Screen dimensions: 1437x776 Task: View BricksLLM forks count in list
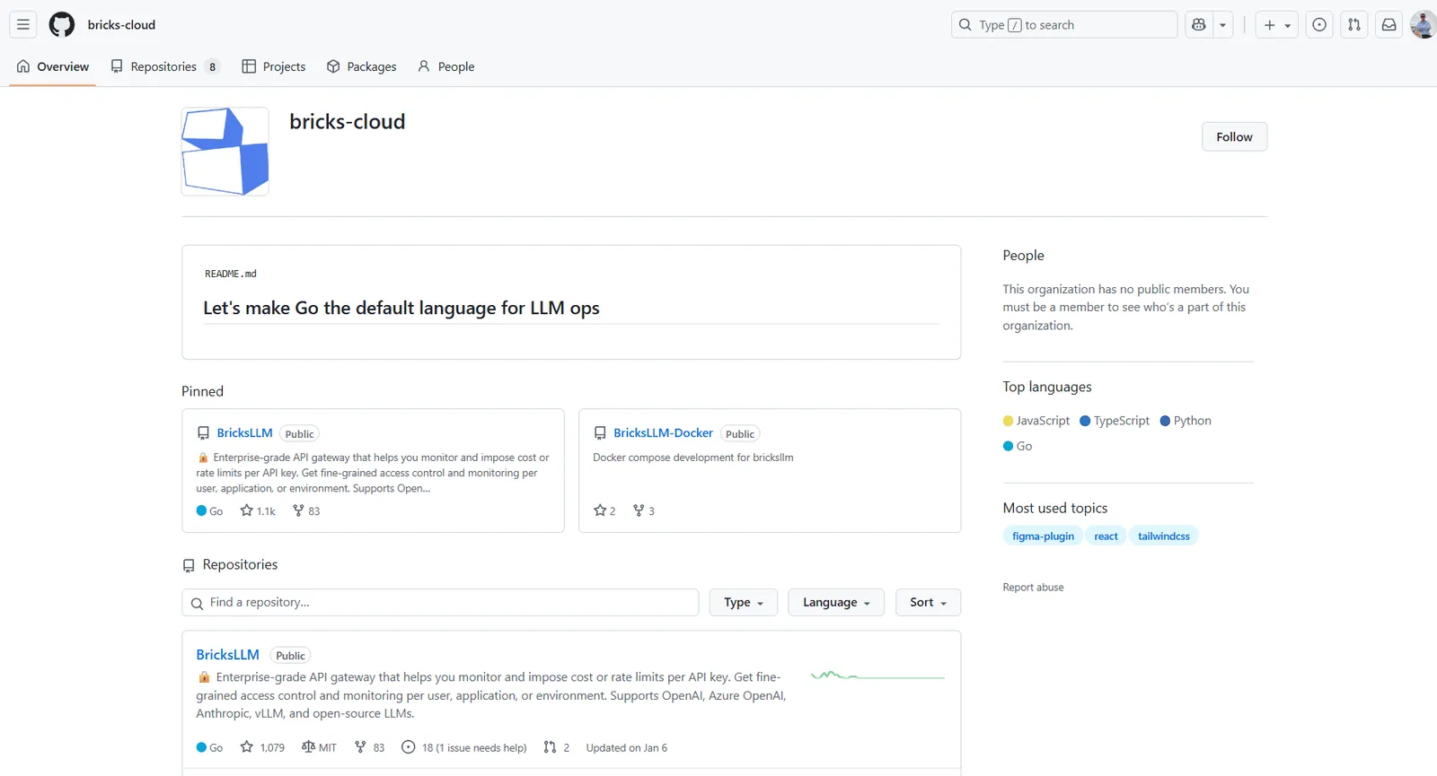(369, 747)
